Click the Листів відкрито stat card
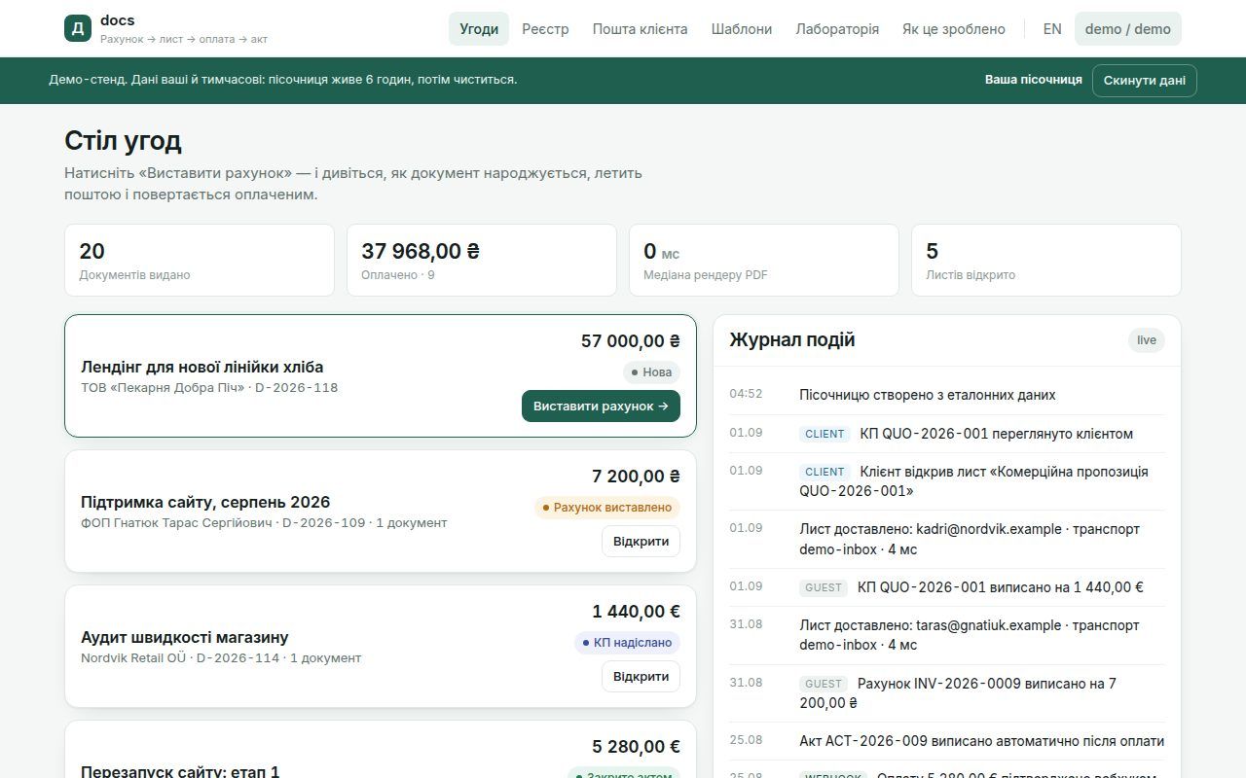This screenshot has height=778, width=1246. 1046,260
